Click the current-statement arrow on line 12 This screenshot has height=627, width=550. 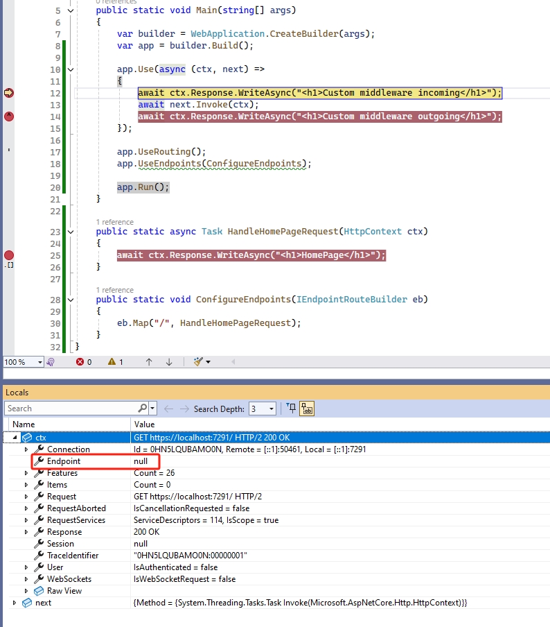tap(9, 93)
